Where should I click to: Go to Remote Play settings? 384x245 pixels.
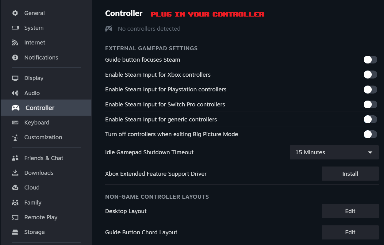[x=41, y=217]
